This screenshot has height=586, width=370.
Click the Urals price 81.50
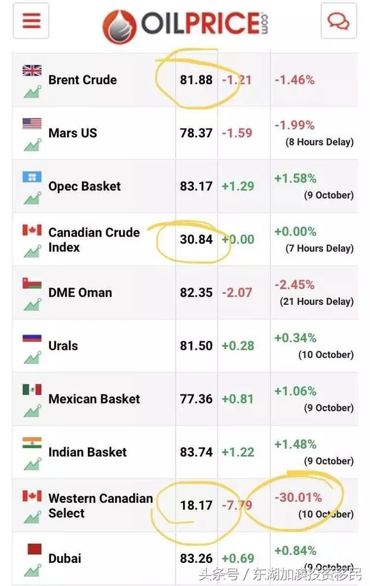pyautogui.click(x=196, y=345)
